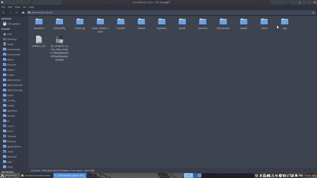Open the Edit menu

pyautogui.click(x=10, y=7)
